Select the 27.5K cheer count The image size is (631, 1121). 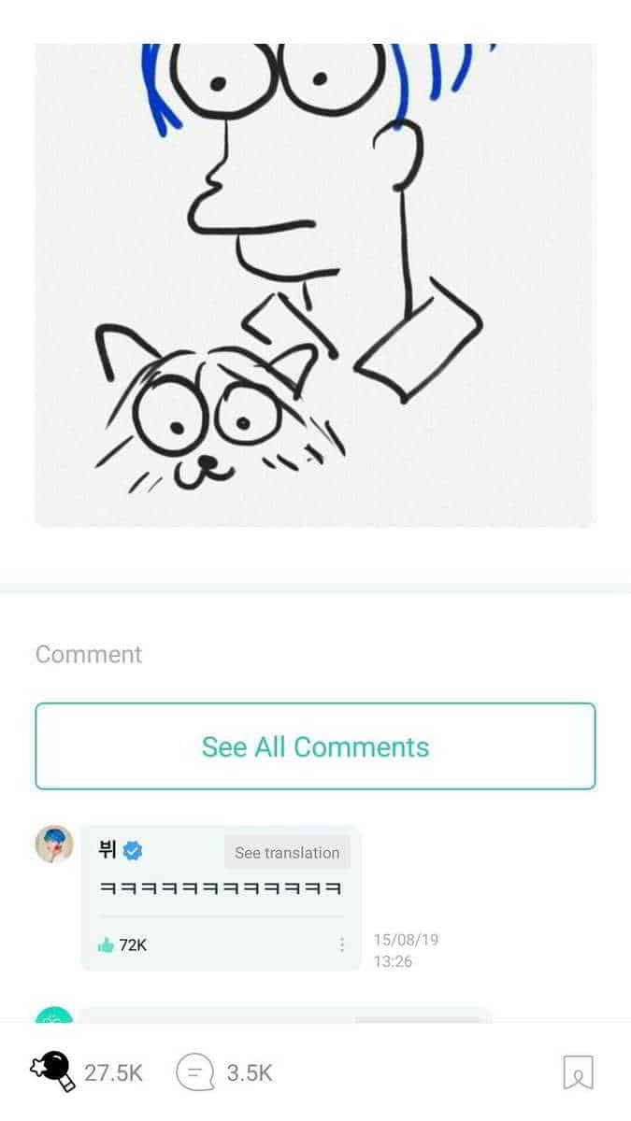[114, 1073]
